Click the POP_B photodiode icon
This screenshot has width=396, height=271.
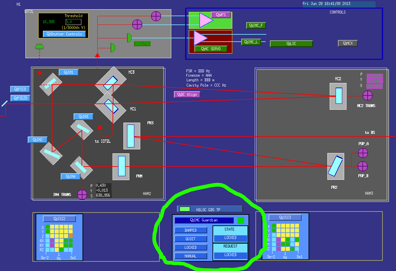[363, 166]
